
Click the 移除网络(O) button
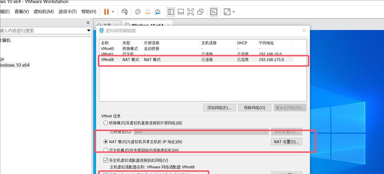pyautogui.click(x=255, y=107)
